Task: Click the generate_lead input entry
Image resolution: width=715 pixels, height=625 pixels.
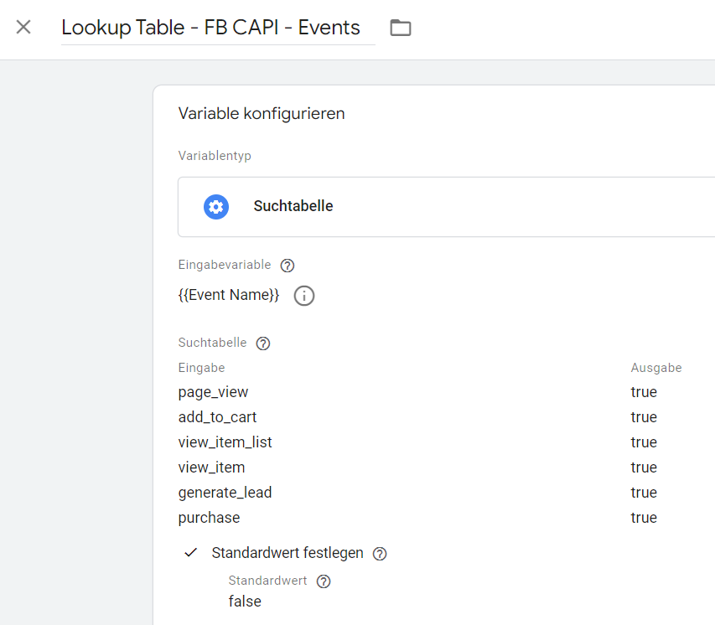Action: coord(225,493)
